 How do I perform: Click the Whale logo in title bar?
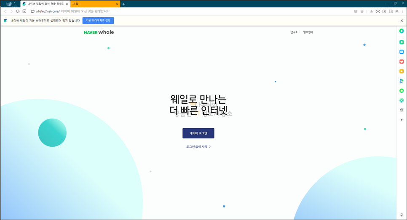coord(9,4)
